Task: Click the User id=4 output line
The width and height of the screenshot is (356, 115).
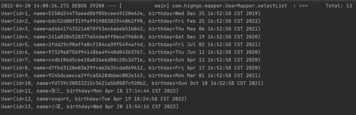Action: click(131, 37)
